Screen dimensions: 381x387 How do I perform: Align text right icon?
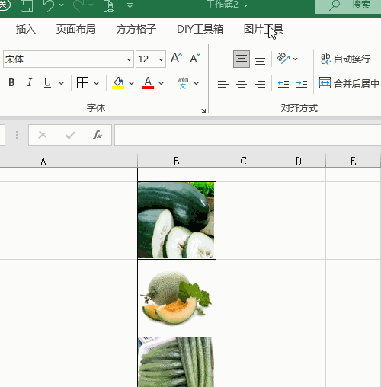click(x=260, y=83)
